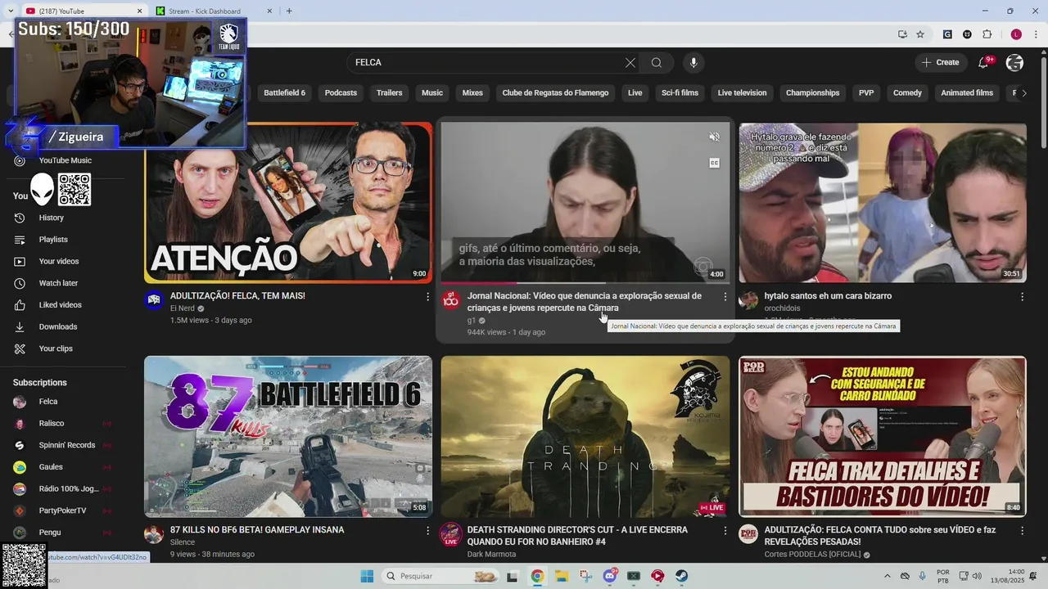Open History in sidebar

point(51,218)
